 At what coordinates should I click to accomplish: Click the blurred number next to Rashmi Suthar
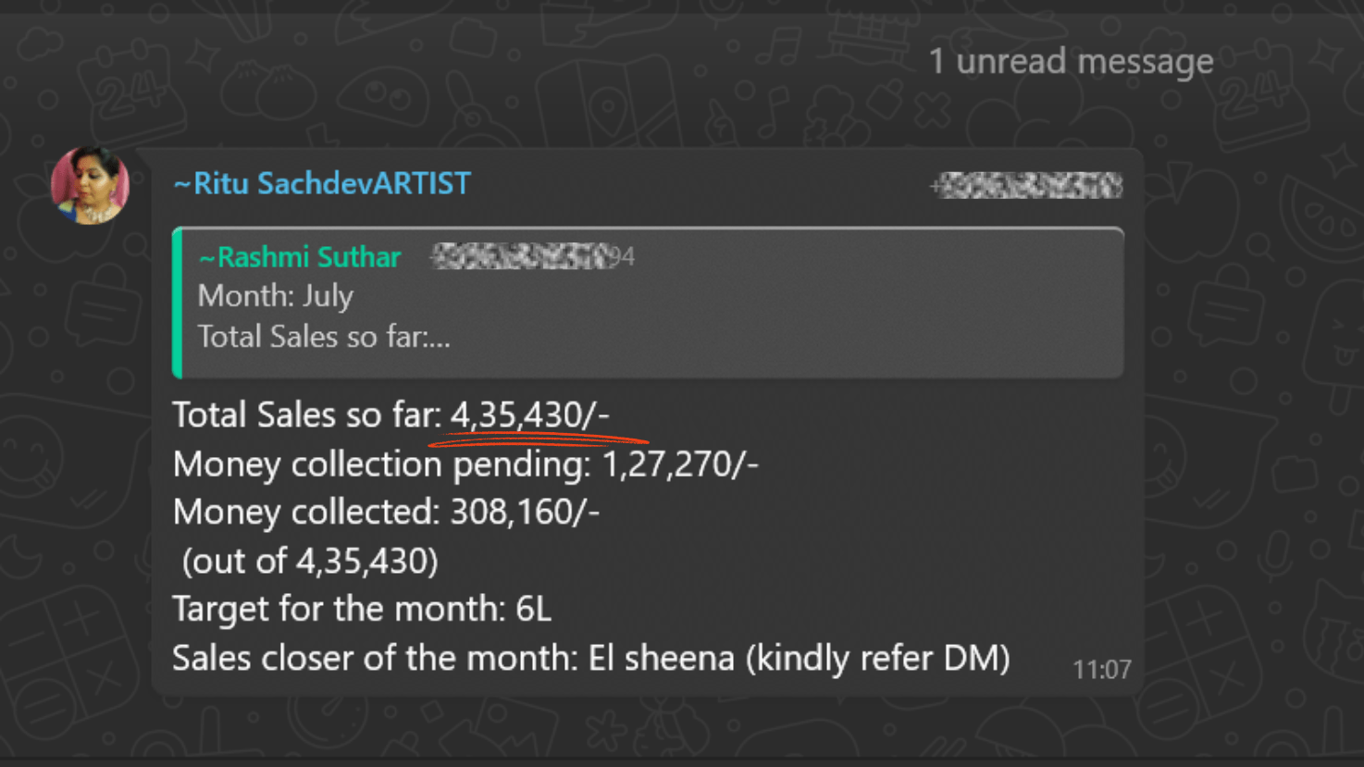[532, 256]
